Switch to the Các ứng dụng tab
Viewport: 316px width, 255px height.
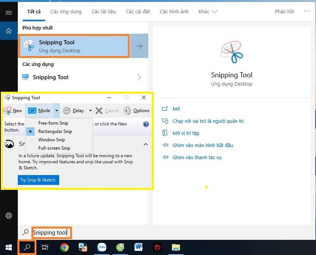(66, 11)
